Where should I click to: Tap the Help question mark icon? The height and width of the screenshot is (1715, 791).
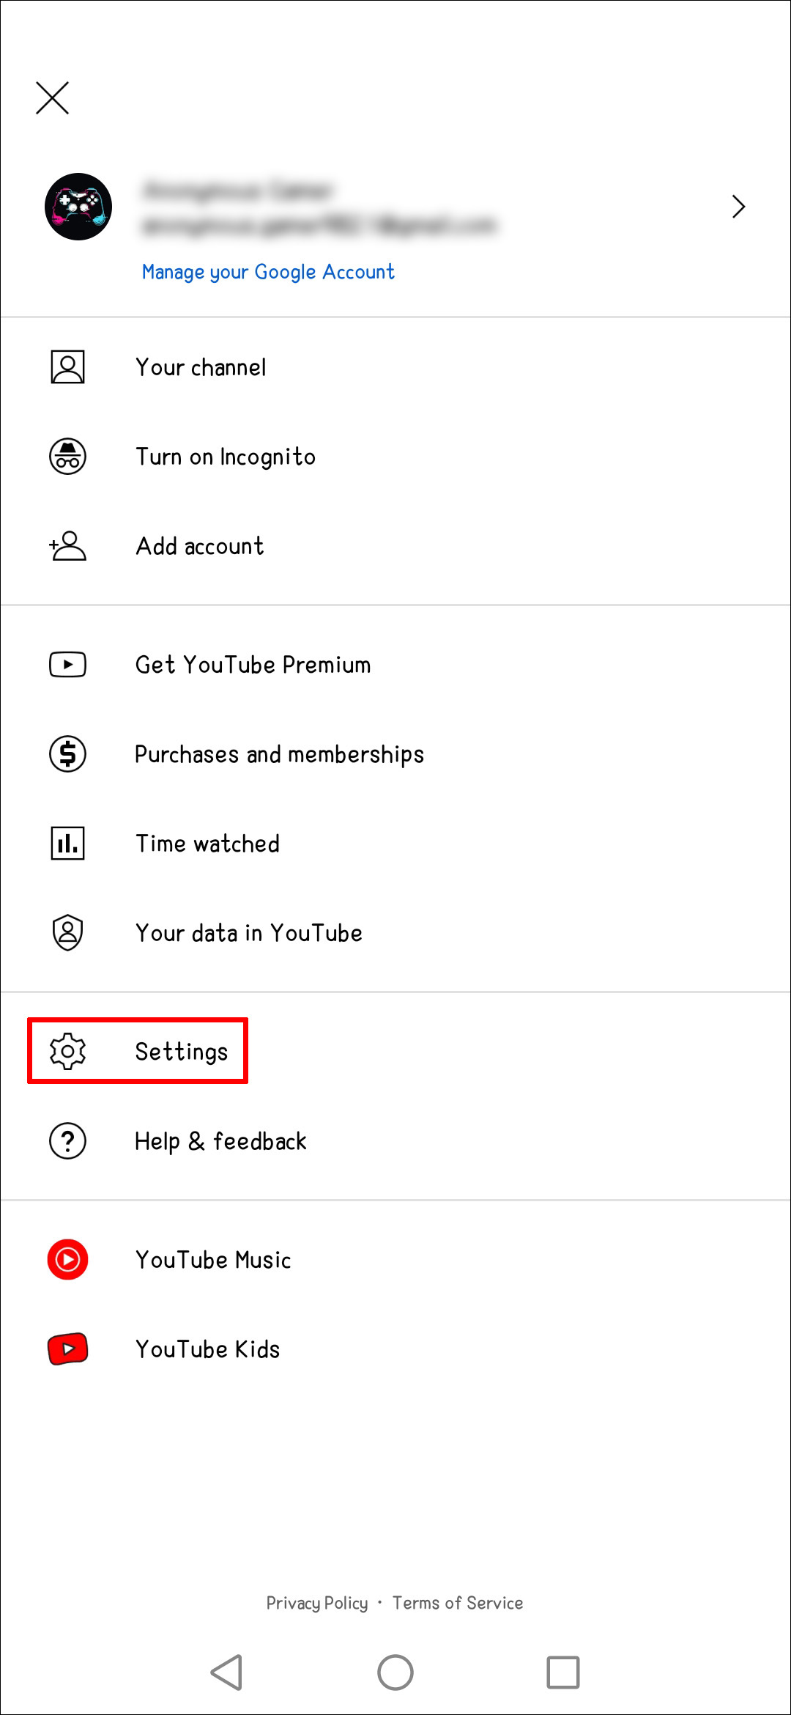tap(67, 1141)
